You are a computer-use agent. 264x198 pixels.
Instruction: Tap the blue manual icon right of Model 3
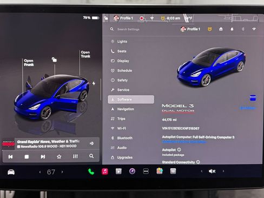[253, 98]
